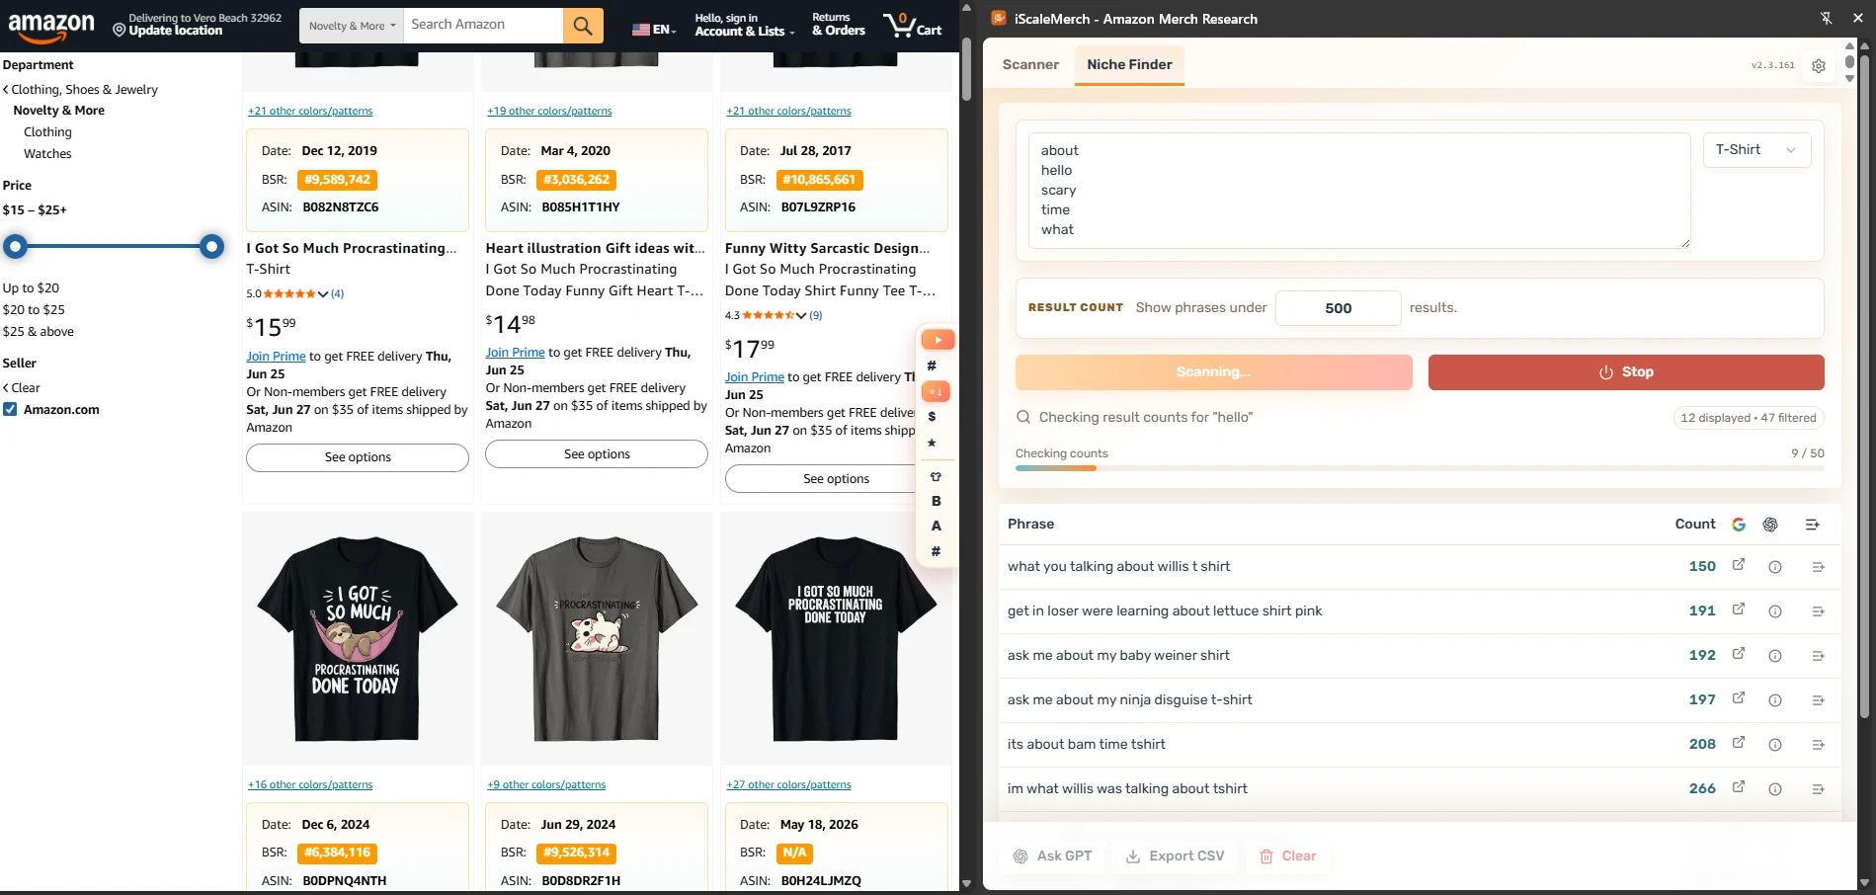
Task: Expand Account & Lists menu
Action: [x=745, y=26]
